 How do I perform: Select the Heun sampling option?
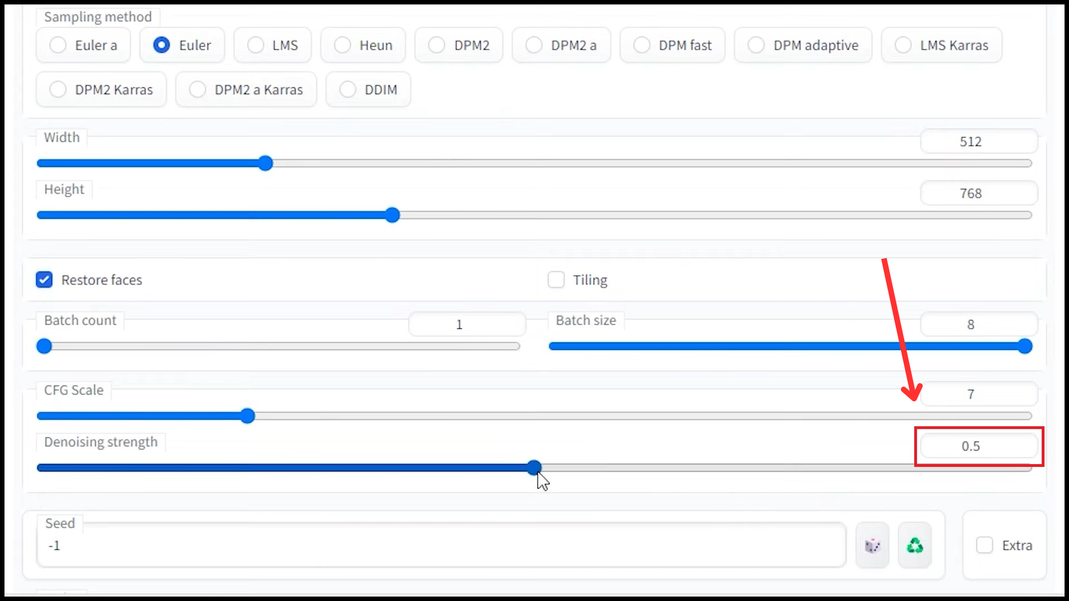342,45
